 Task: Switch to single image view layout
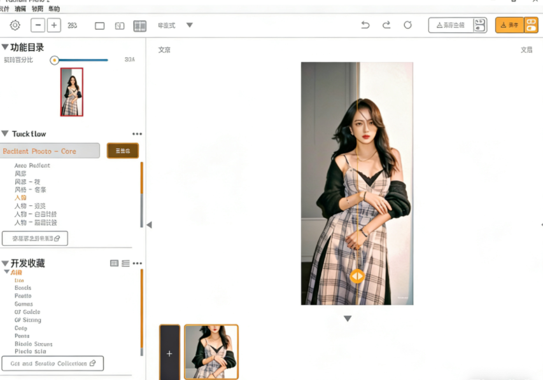[99, 26]
